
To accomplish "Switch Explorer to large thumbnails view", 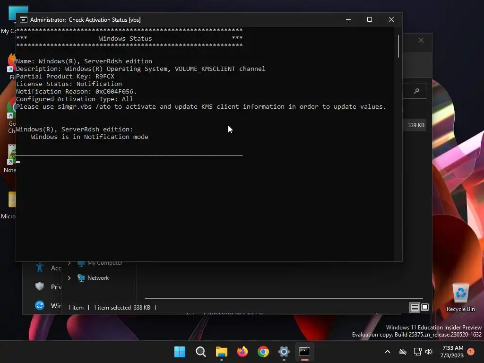I will pyautogui.click(x=425, y=307).
